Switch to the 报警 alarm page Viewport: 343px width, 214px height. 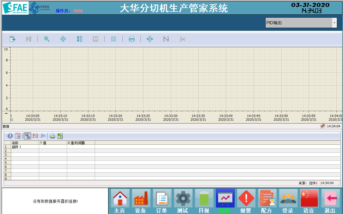click(x=246, y=201)
